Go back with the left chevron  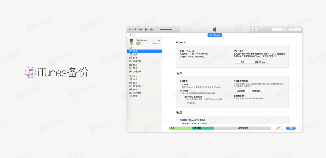pyautogui.click(x=131, y=35)
